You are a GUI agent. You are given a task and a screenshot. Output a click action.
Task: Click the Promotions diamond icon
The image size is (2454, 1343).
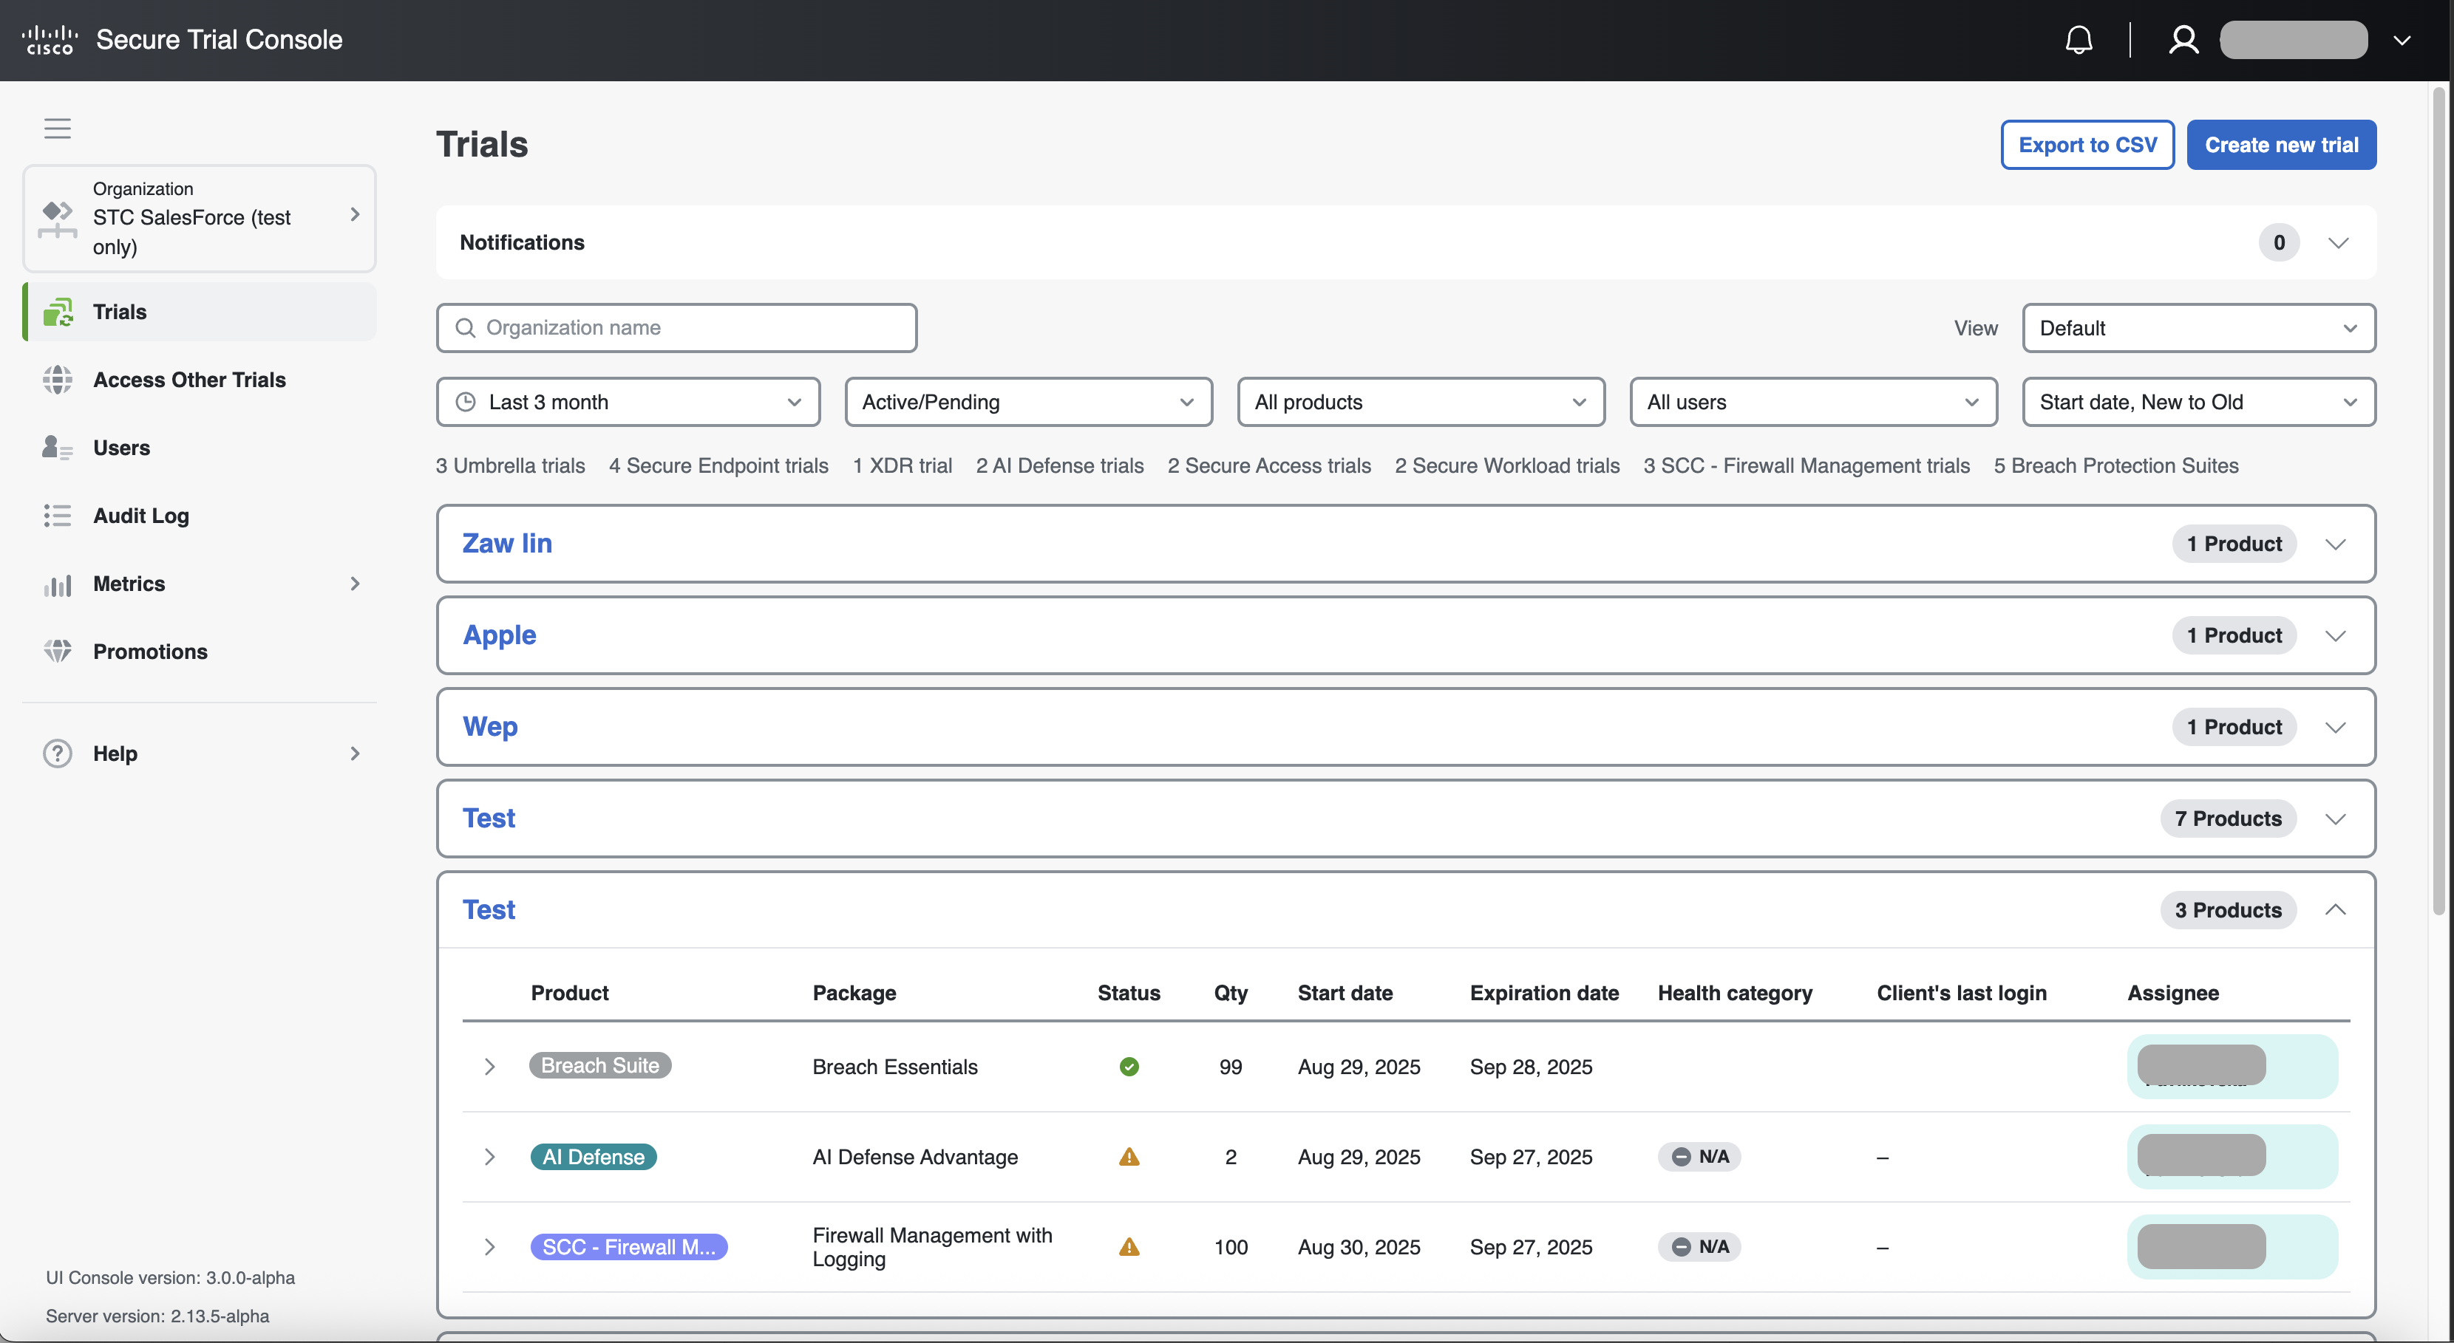57,651
